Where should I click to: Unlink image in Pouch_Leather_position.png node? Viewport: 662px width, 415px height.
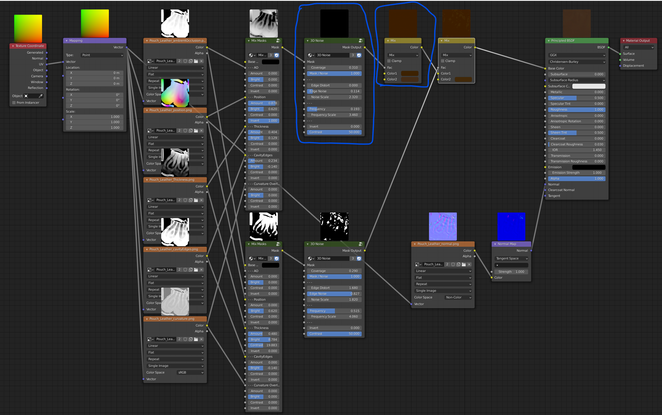coord(201,131)
